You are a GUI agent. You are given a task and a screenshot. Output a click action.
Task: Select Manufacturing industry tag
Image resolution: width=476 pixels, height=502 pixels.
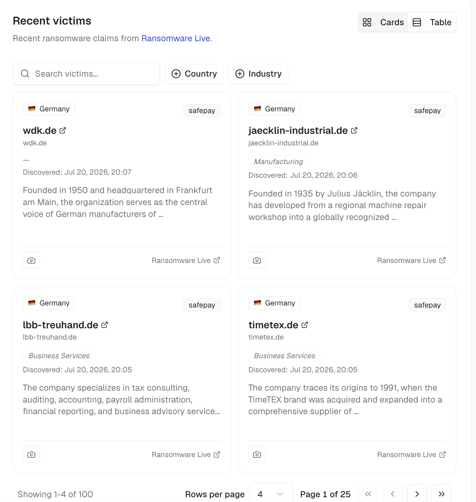pos(278,162)
